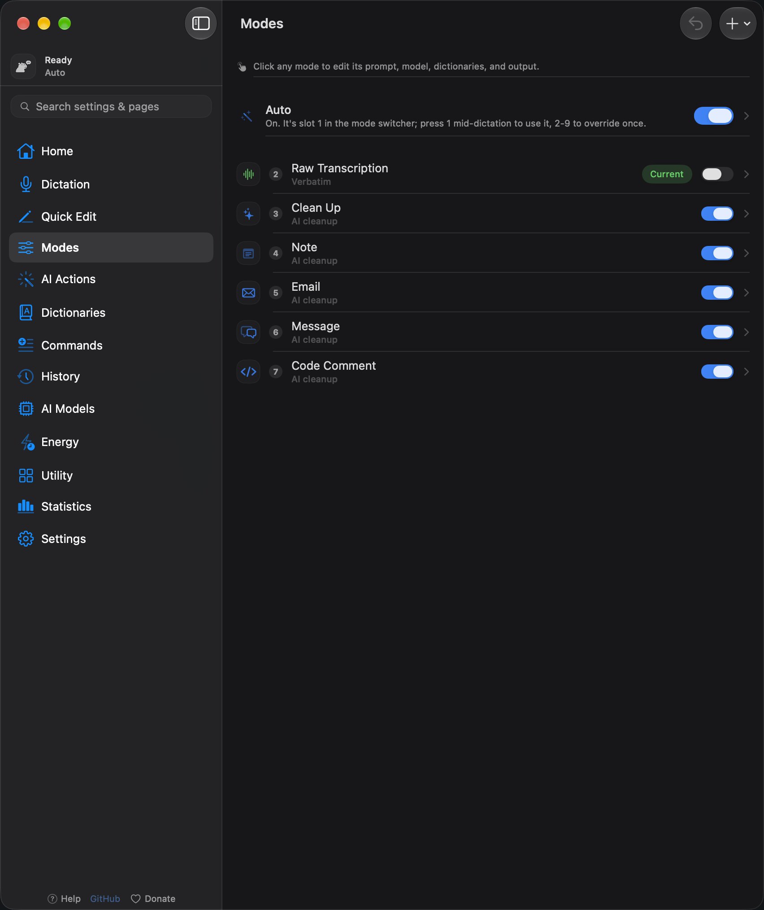Expand the Email row chevron
The image size is (764, 910).
tap(747, 293)
